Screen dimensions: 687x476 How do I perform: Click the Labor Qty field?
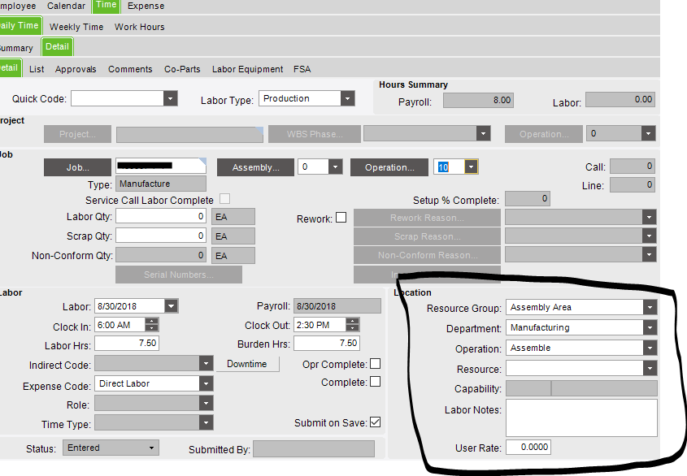[161, 216]
